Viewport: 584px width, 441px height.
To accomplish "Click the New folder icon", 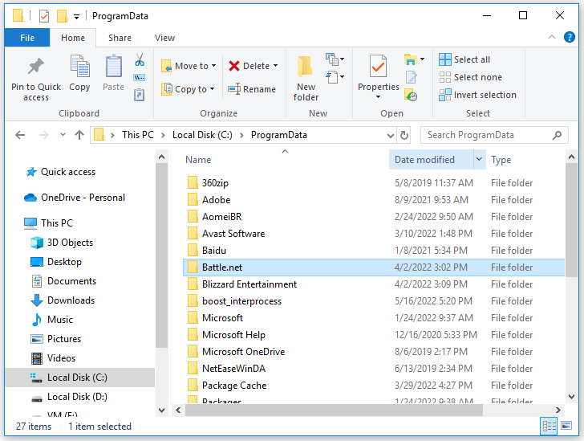I will [x=306, y=67].
